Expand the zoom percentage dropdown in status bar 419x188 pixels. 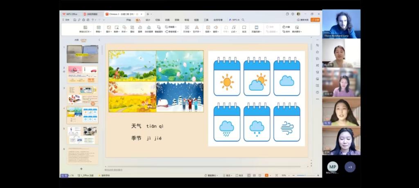pyautogui.click(x=285, y=175)
